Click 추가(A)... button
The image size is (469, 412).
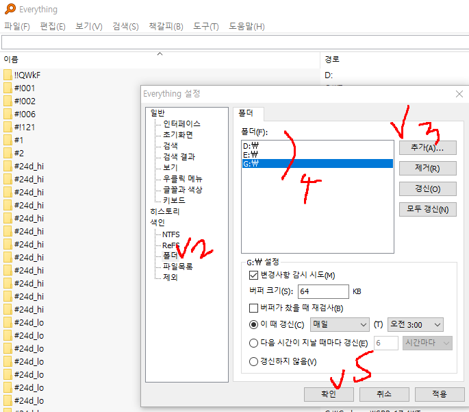pos(428,147)
